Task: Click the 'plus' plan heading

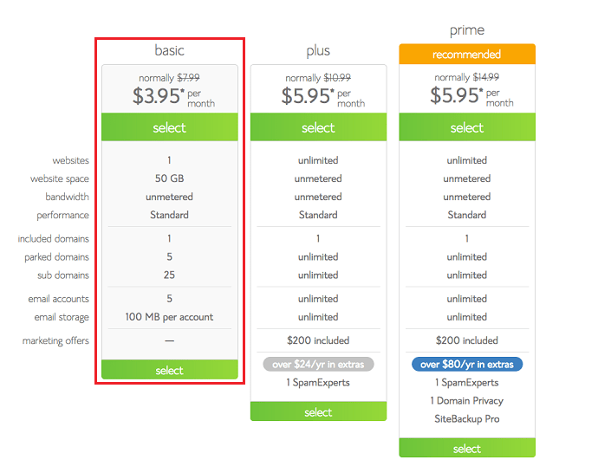Action: pyautogui.click(x=318, y=51)
